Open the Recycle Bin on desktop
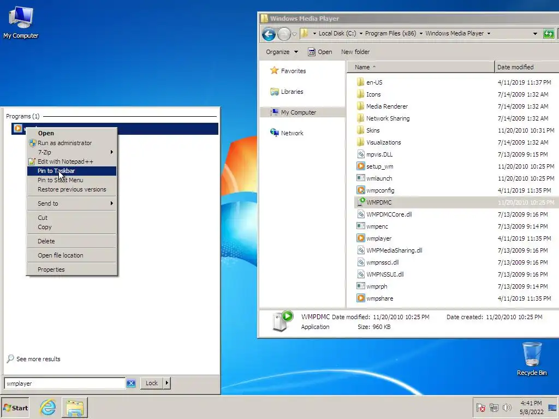Screen dimensions: 559x419 tap(532, 358)
